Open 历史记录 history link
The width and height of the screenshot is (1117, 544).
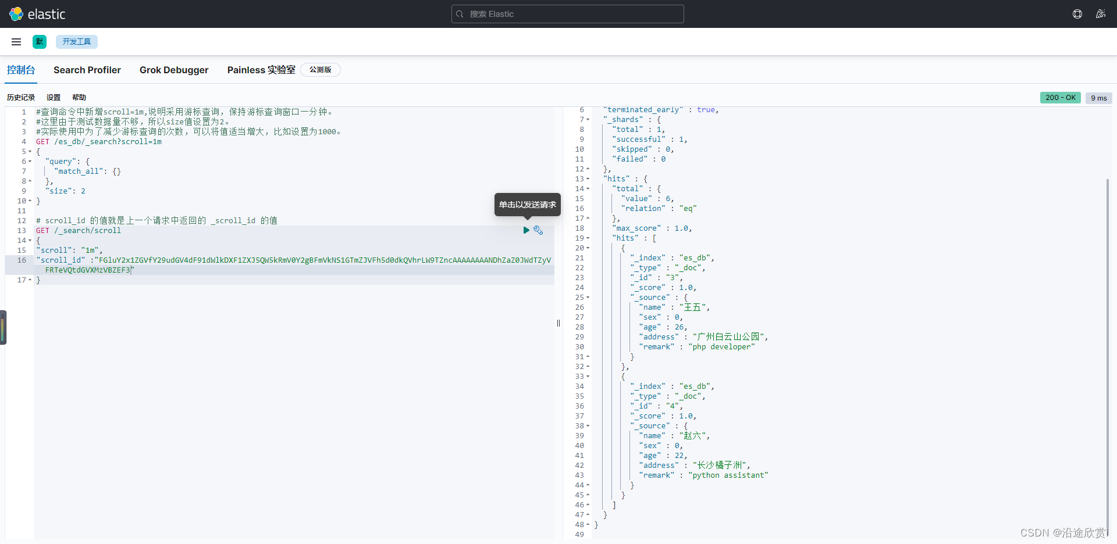pyautogui.click(x=21, y=98)
